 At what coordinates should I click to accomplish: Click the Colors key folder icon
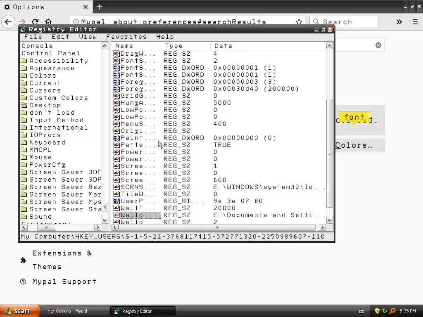pos(24,76)
